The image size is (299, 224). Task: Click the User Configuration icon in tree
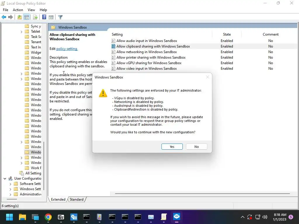point(11,178)
